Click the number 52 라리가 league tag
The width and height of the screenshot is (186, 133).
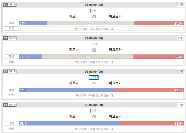[10, 38]
